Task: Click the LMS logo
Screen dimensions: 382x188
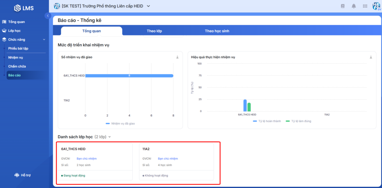Action: (x=24, y=8)
